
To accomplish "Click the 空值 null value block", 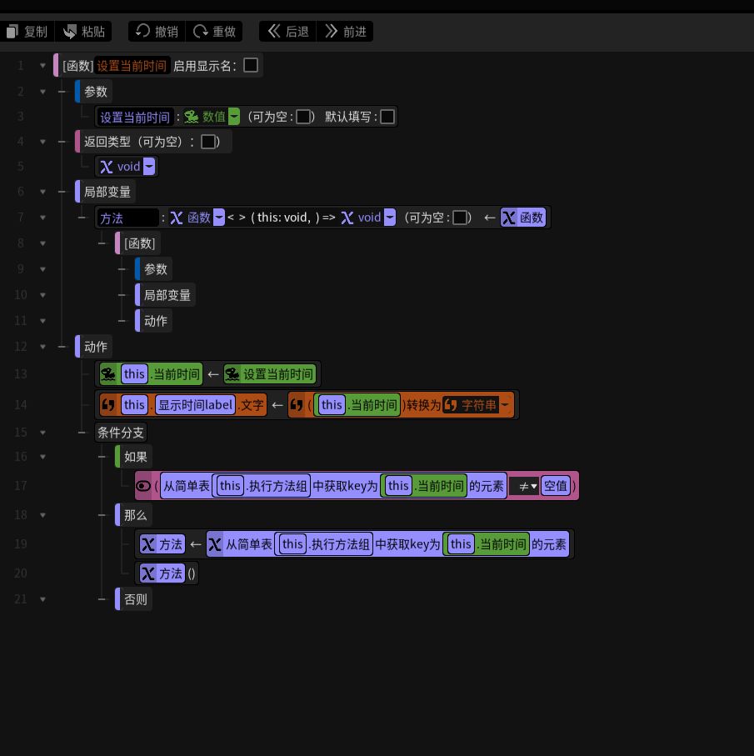I will pyautogui.click(x=556, y=486).
